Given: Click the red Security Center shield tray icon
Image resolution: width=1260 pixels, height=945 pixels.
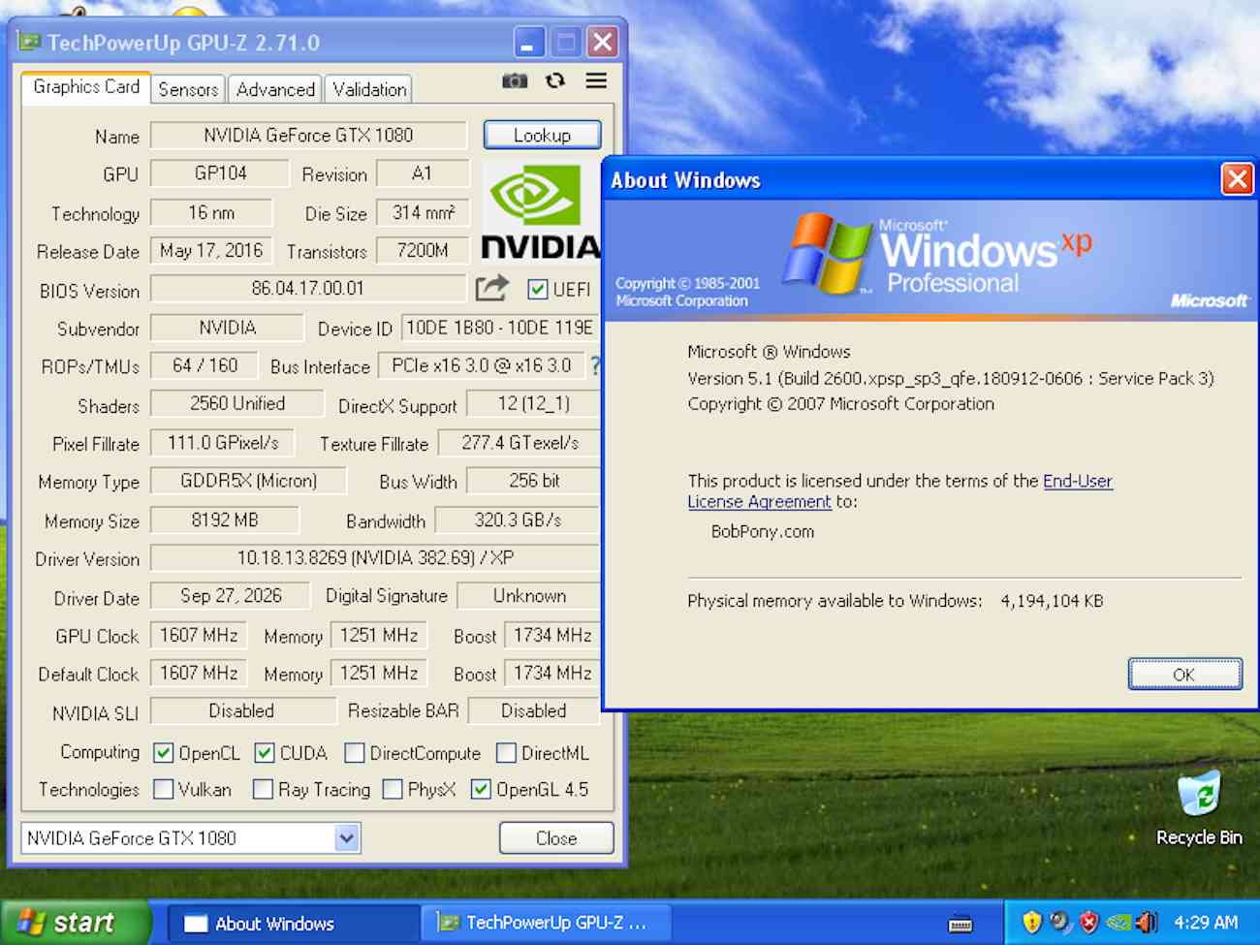Looking at the screenshot, I should point(1089,922).
